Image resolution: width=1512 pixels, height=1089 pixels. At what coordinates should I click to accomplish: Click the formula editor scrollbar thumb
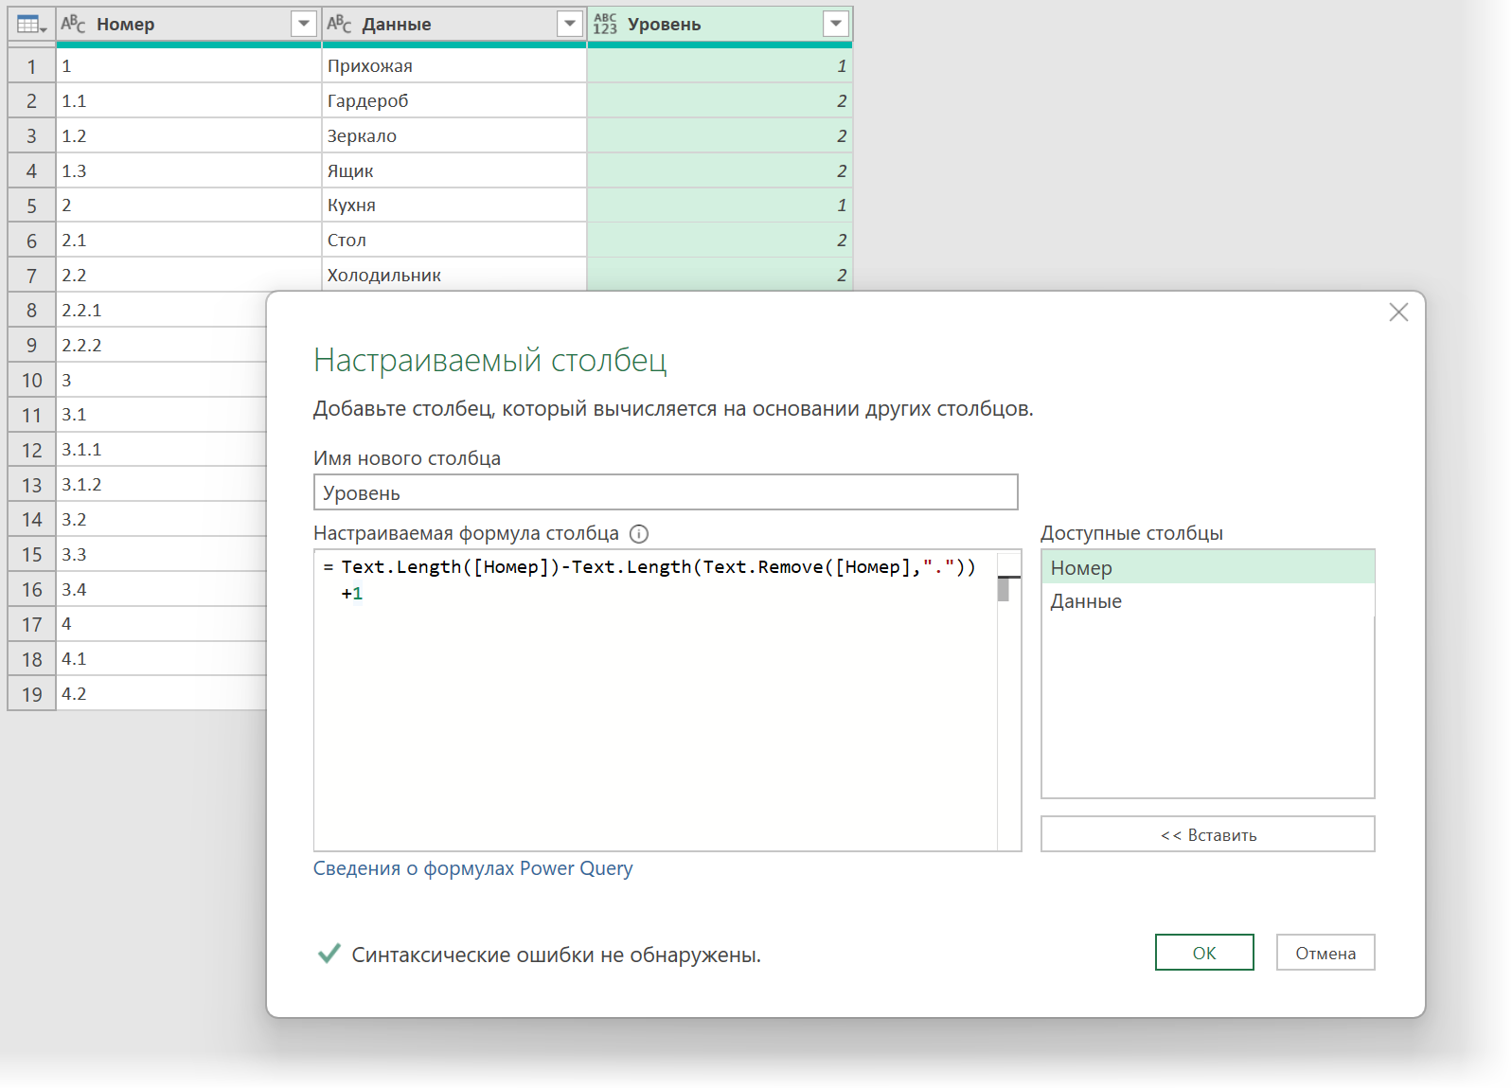(x=1004, y=589)
